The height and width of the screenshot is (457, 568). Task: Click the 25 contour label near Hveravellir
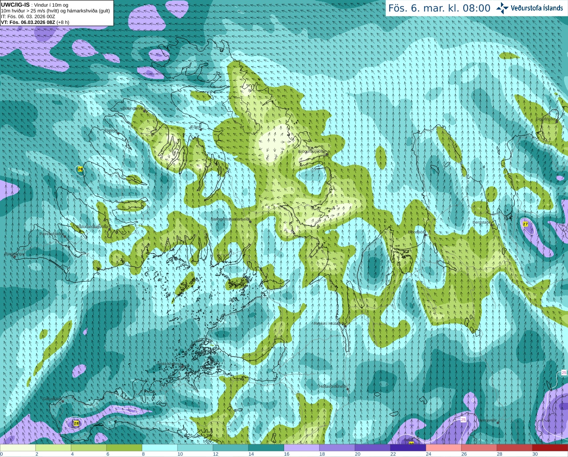[x=463, y=419]
